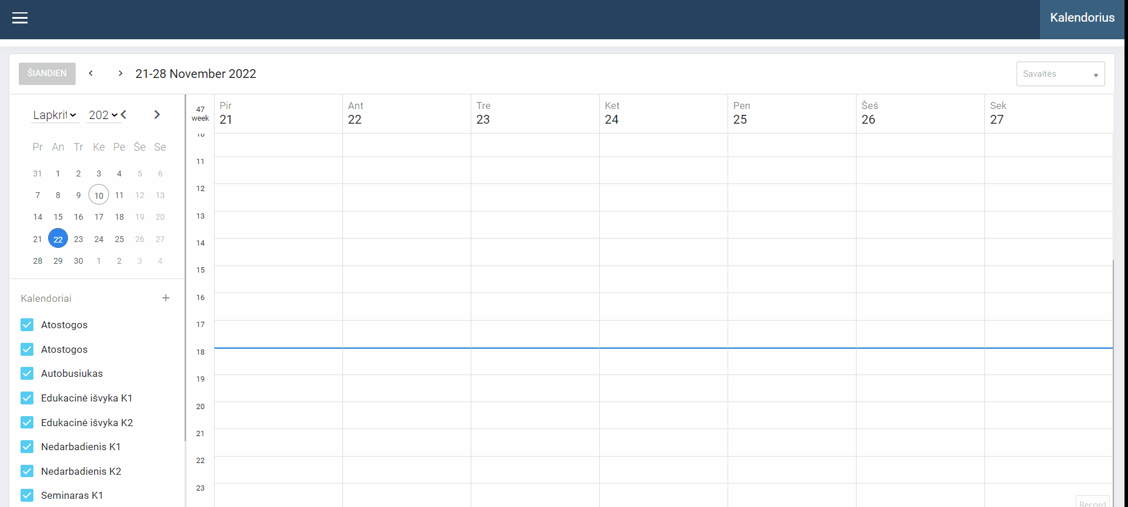Open the hamburger navigation menu

[x=20, y=18]
